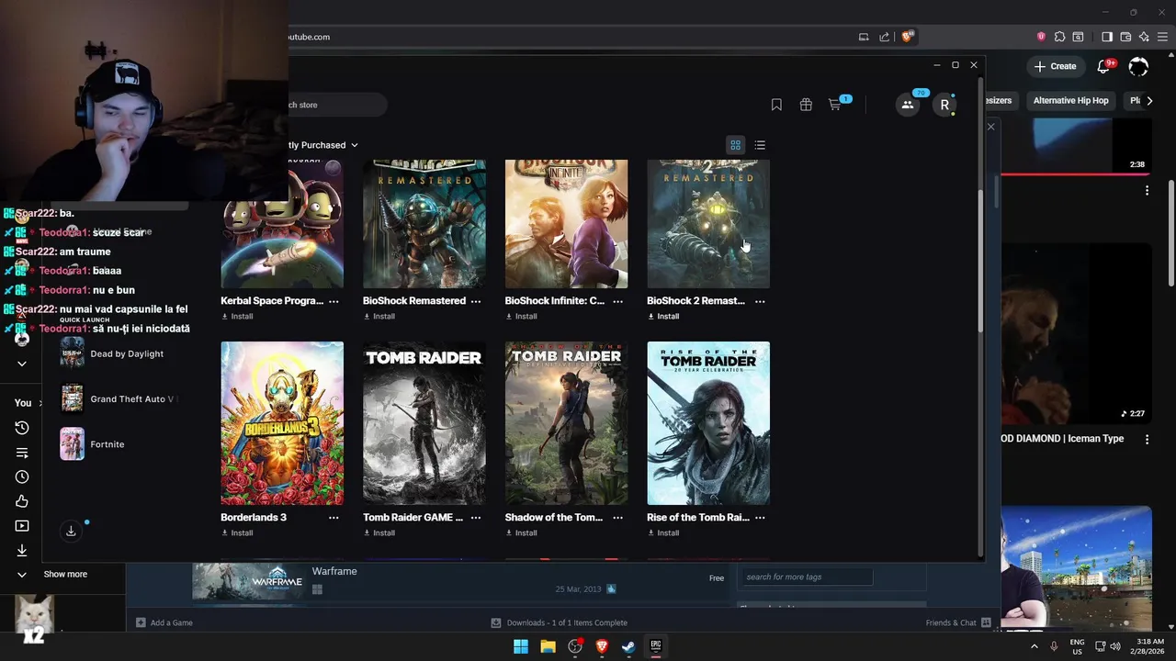
Task: Expand the Recently Purchased sort dropdown
Action: (x=323, y=145)
